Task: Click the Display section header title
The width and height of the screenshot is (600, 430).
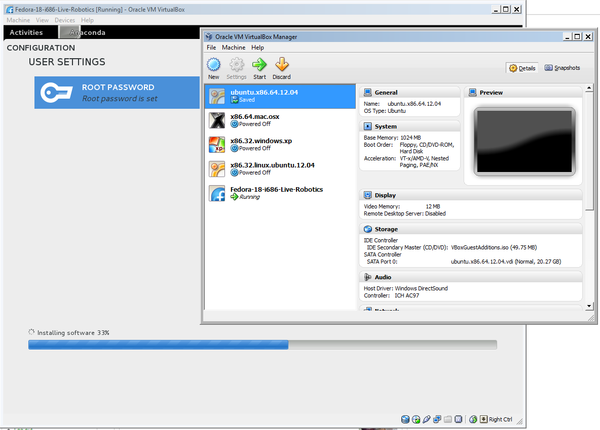Action: coord(385,195)
